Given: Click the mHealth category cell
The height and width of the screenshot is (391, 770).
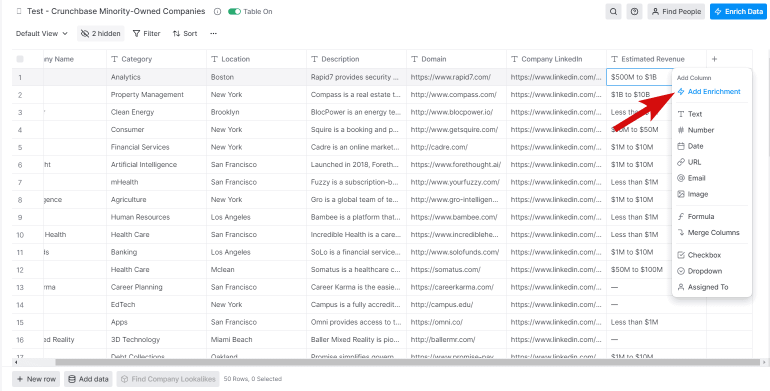Looking at the screenshot, I should coord(156,182).
